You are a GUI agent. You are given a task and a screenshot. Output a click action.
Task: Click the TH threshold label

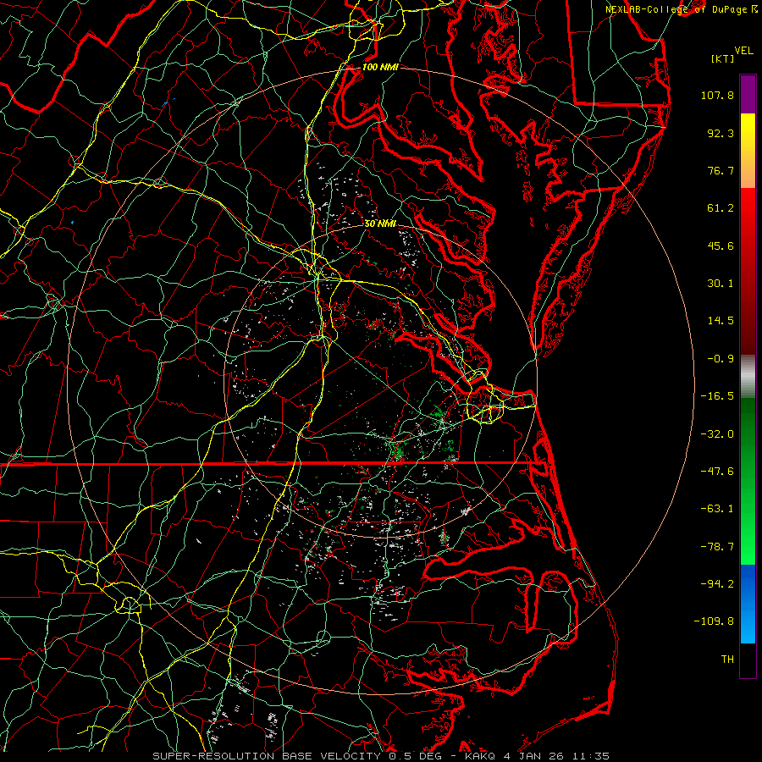click(727, 660)
